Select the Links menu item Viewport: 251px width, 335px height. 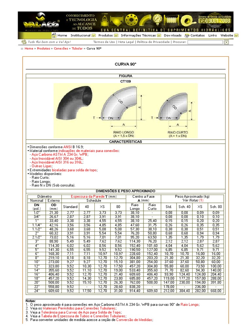[212, 35]
